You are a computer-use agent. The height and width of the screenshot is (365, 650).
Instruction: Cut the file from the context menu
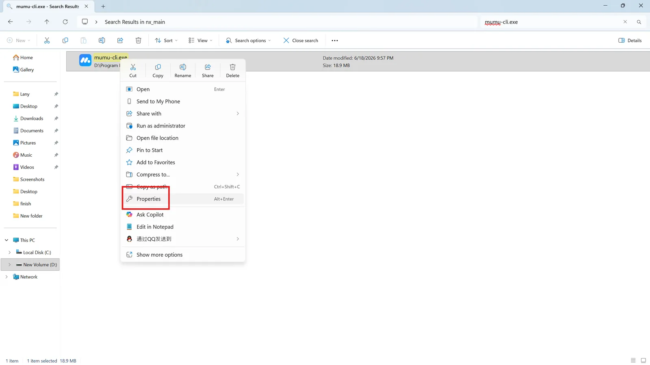click(133, 70)
